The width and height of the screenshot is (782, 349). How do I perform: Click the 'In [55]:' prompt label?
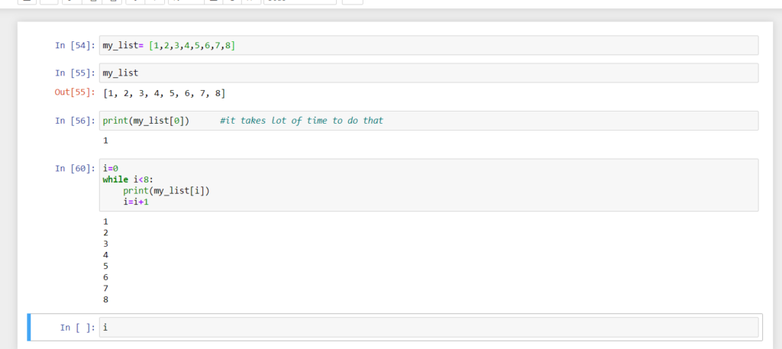(x=75, y=73)
